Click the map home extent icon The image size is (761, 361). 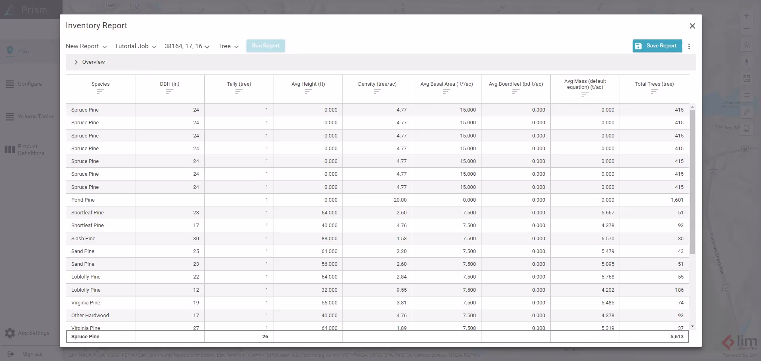click(747, 45)
